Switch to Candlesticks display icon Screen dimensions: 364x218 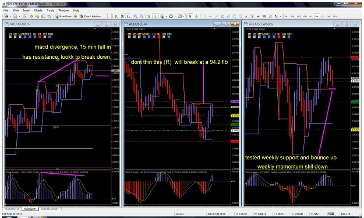click(x=122, y=16)
